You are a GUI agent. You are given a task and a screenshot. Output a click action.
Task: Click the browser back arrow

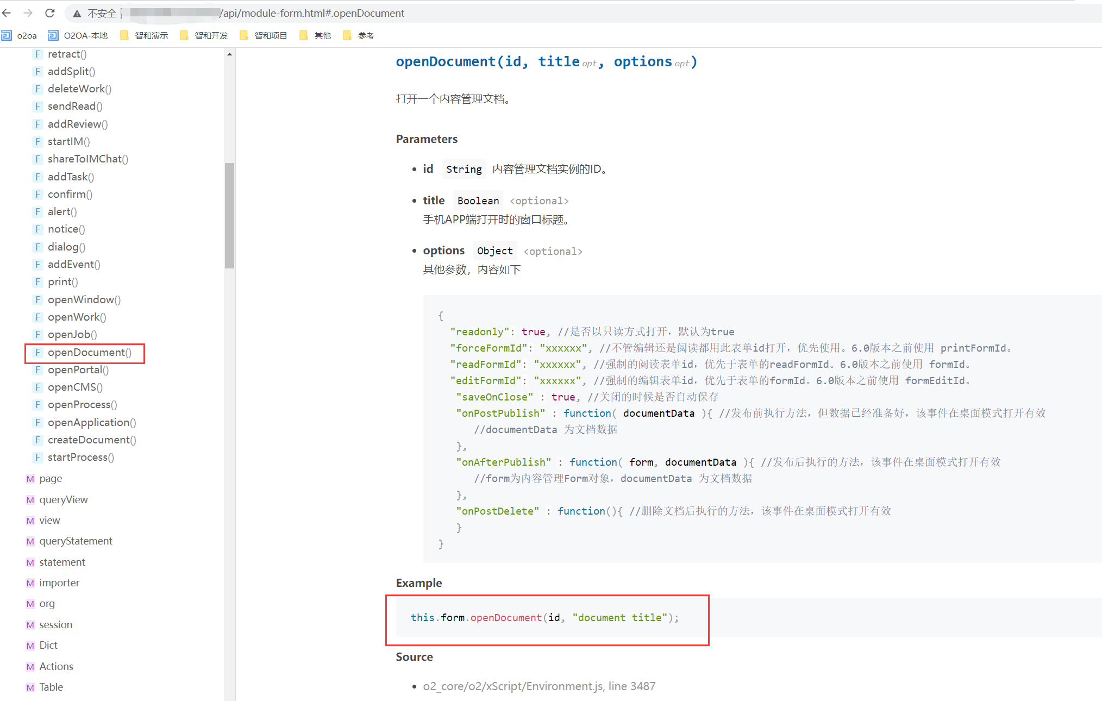point(7,13)
